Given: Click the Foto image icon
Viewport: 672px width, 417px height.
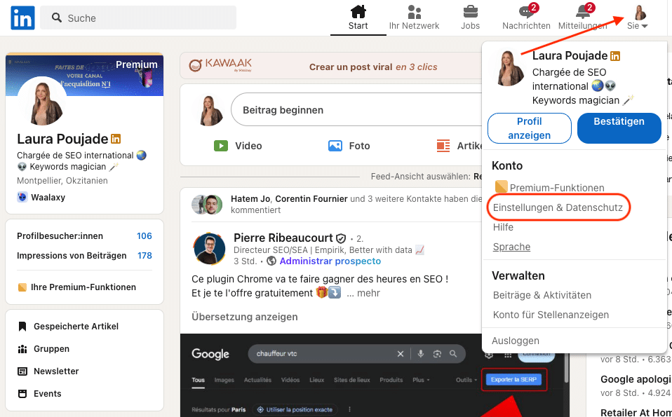Looking at the screenshot, I should click(335, 146).
